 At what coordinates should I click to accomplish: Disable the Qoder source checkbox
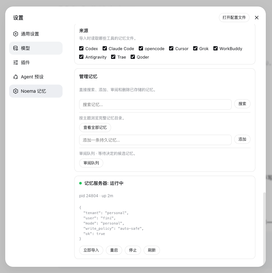tap(133, 57)
